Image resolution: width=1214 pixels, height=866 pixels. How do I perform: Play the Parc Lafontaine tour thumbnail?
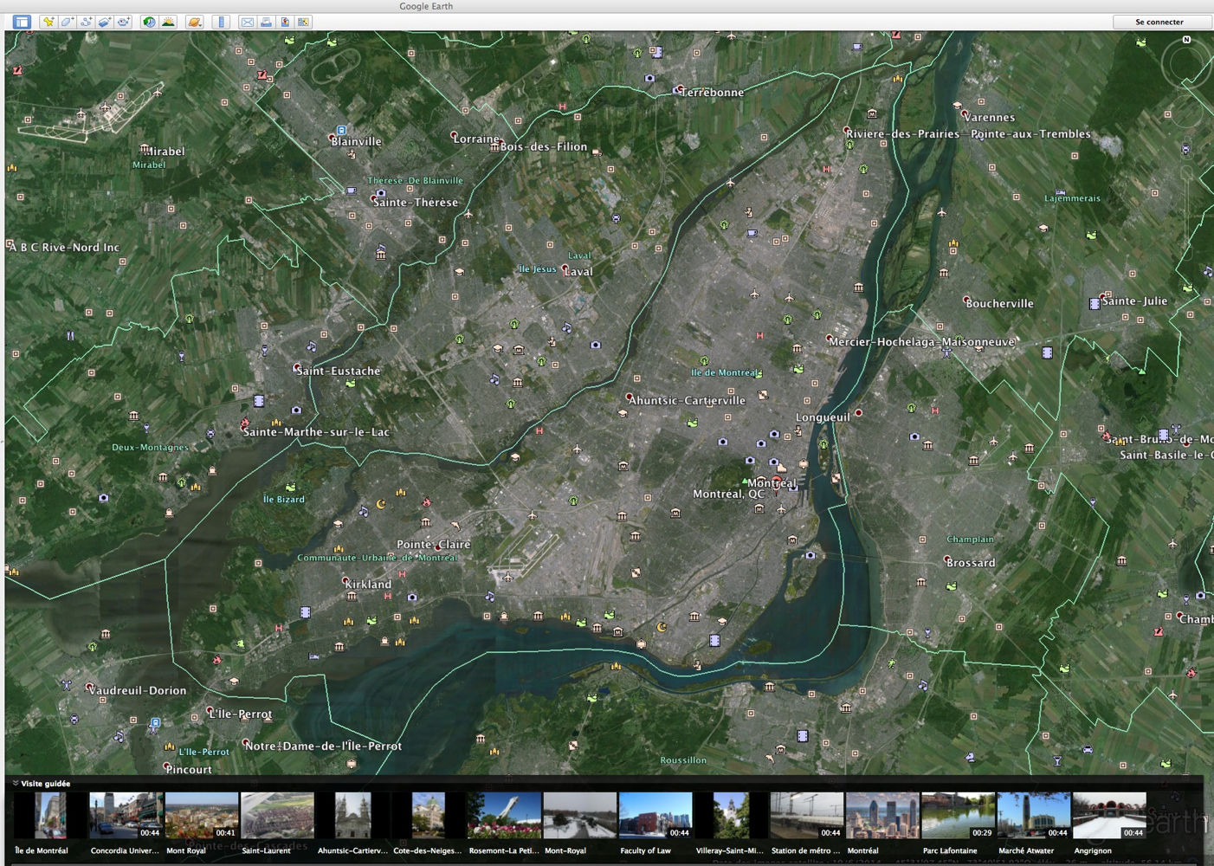tap(959, 816)
